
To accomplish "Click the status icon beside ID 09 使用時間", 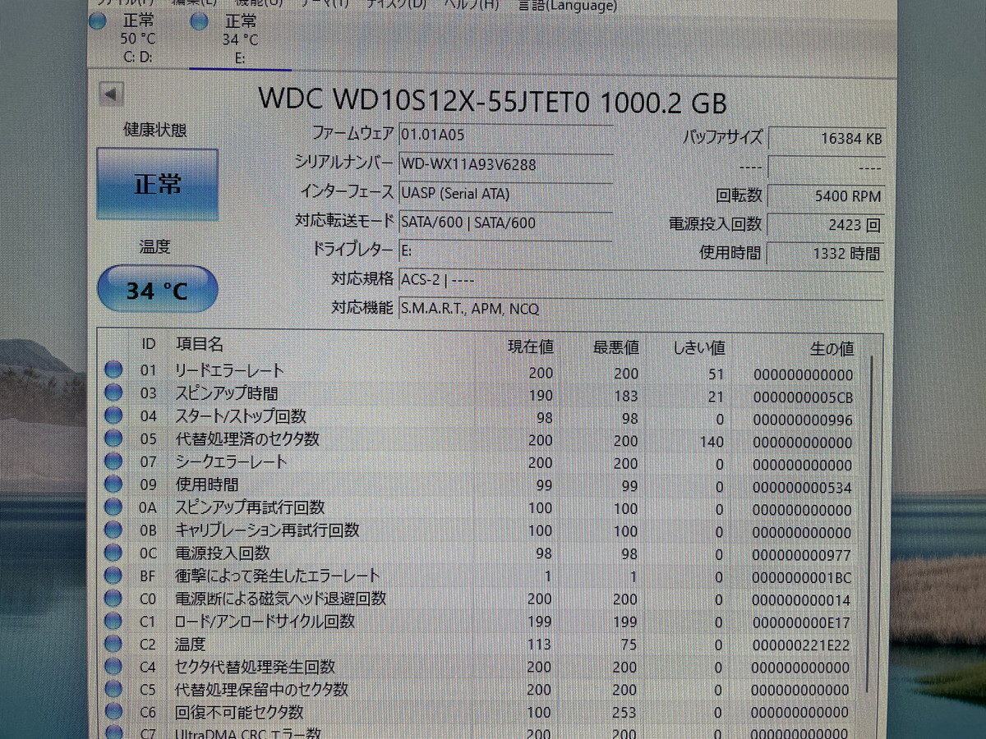I will [x=113, y=485].
